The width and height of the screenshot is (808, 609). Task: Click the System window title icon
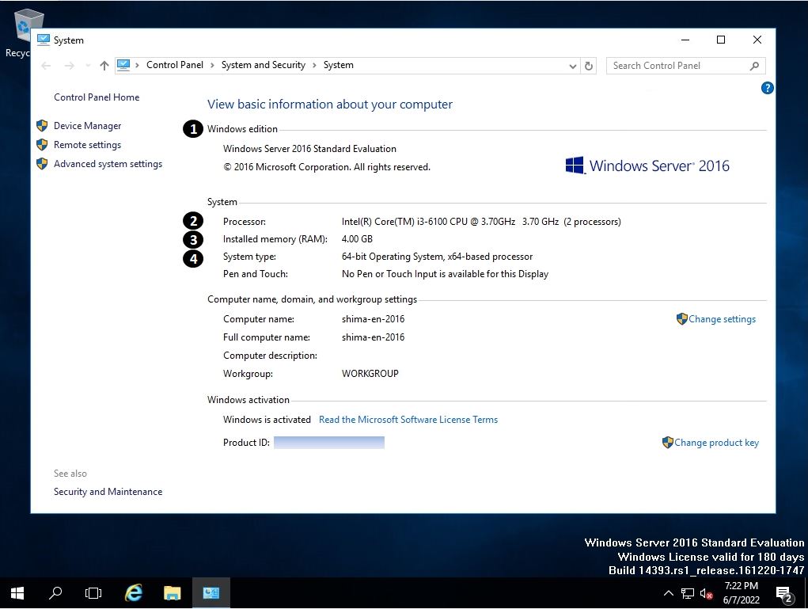(x=44, y=40)
